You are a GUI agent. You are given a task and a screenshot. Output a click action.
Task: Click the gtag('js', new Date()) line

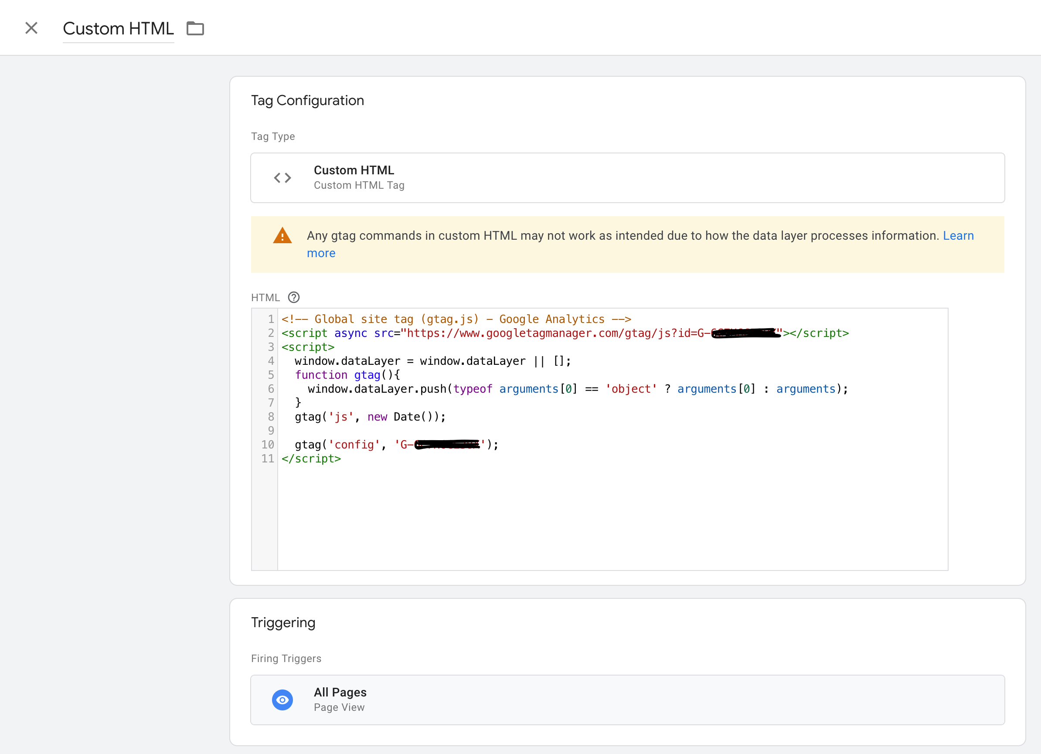click(370, 417)
